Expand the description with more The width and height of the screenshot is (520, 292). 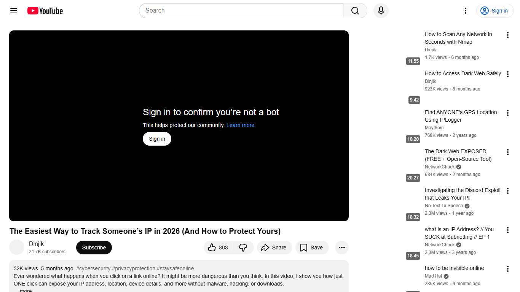(25, 290)
